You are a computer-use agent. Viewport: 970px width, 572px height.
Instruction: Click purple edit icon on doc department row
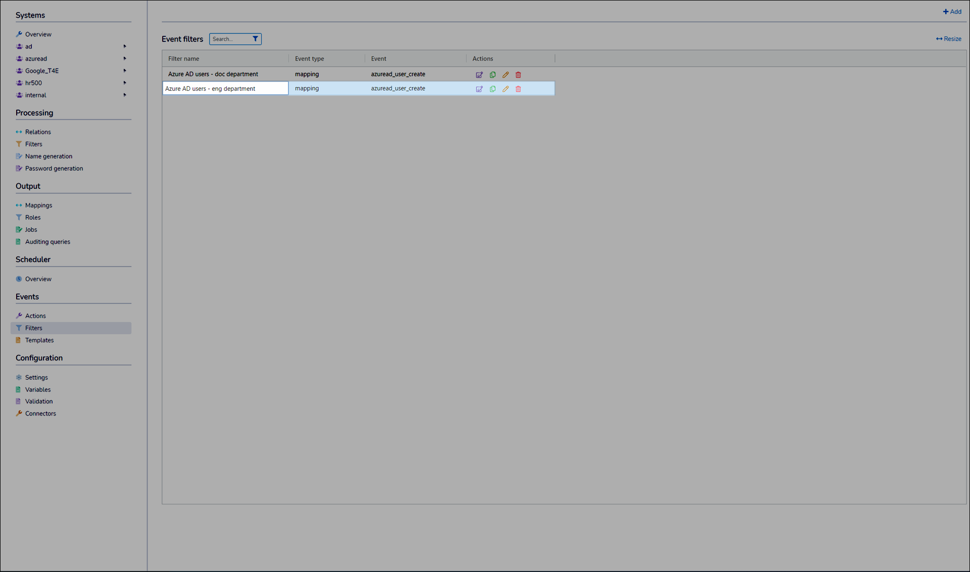479,75
